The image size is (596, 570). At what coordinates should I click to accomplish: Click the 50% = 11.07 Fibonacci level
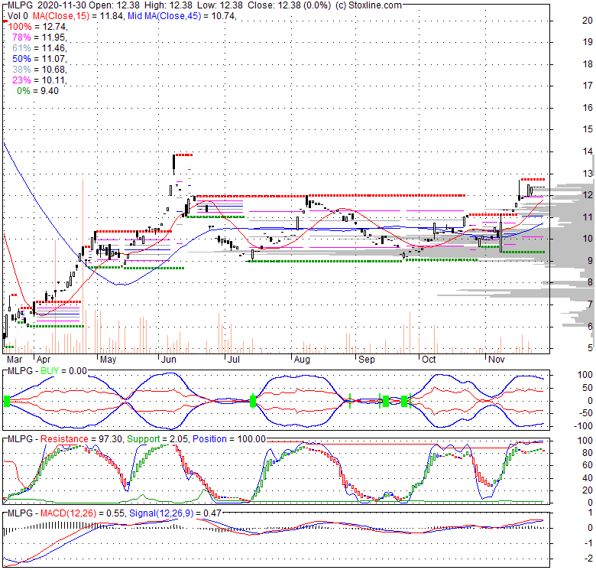point(40,59)
